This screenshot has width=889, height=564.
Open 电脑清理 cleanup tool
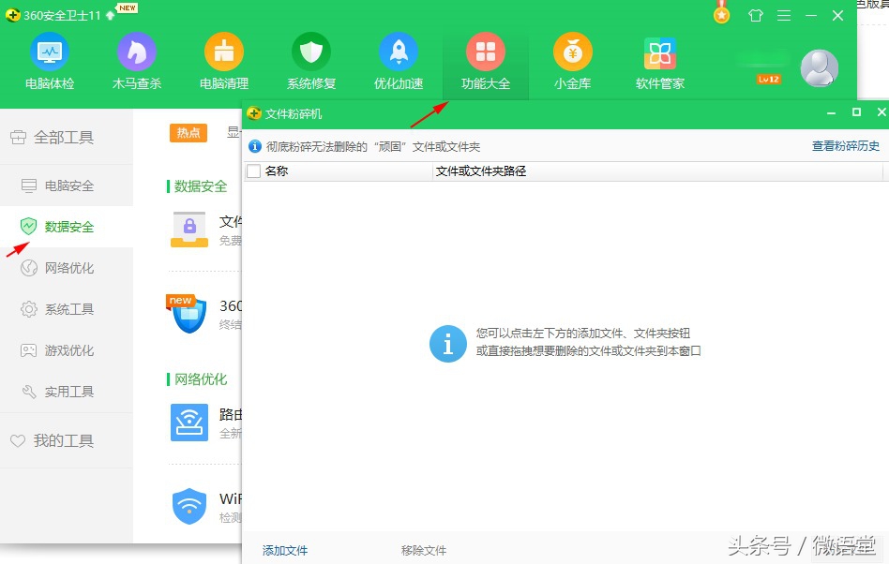[224, 61]
